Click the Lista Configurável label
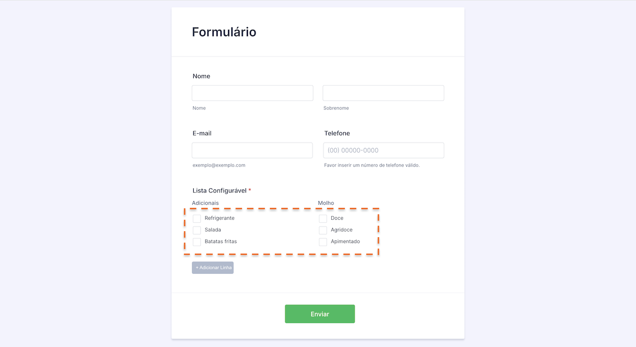Screen dimensions: 636x347 click(x=220, y=190)
